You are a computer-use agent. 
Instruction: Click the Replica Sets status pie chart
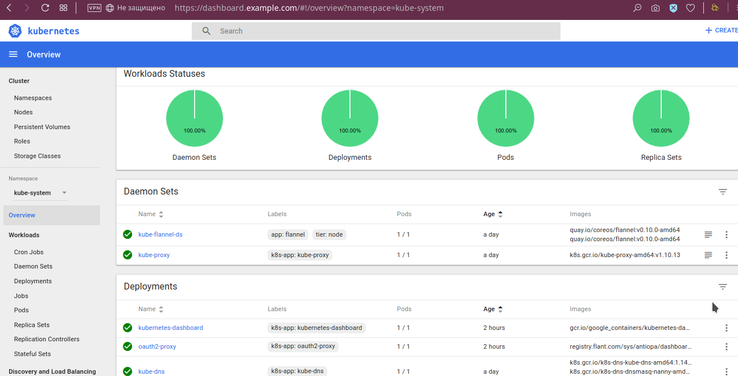point(661,118)
